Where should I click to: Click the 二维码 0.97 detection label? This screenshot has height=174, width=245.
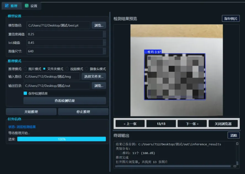(x=153, y=52)
